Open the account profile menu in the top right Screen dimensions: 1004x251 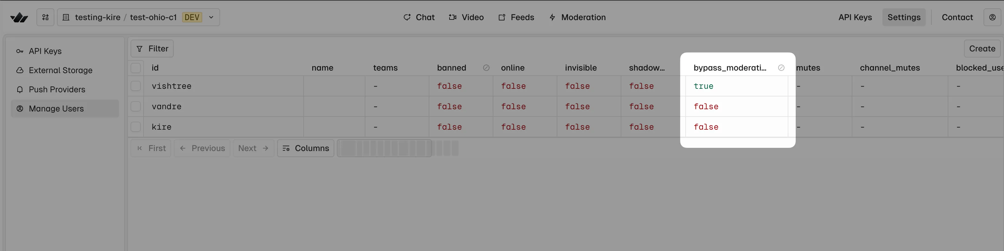992,17
